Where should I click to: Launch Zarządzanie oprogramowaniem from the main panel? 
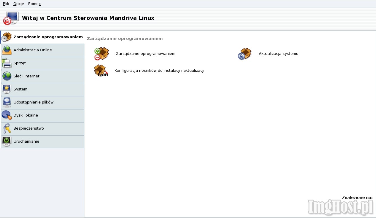tap(146, 54)
